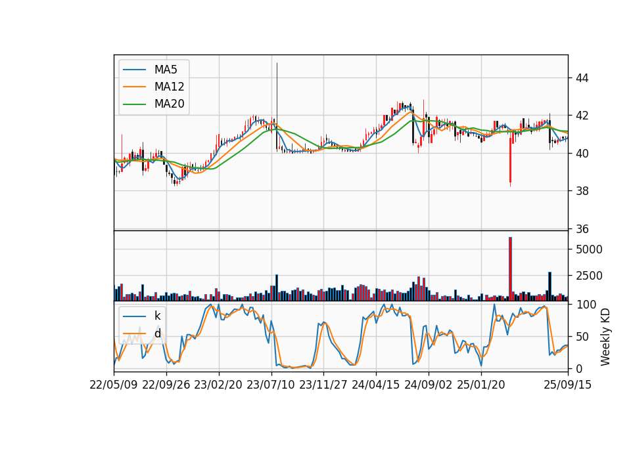Click the tallest red volume bar
The height and width of the screenshot is (453, 631).
[510, 269]
